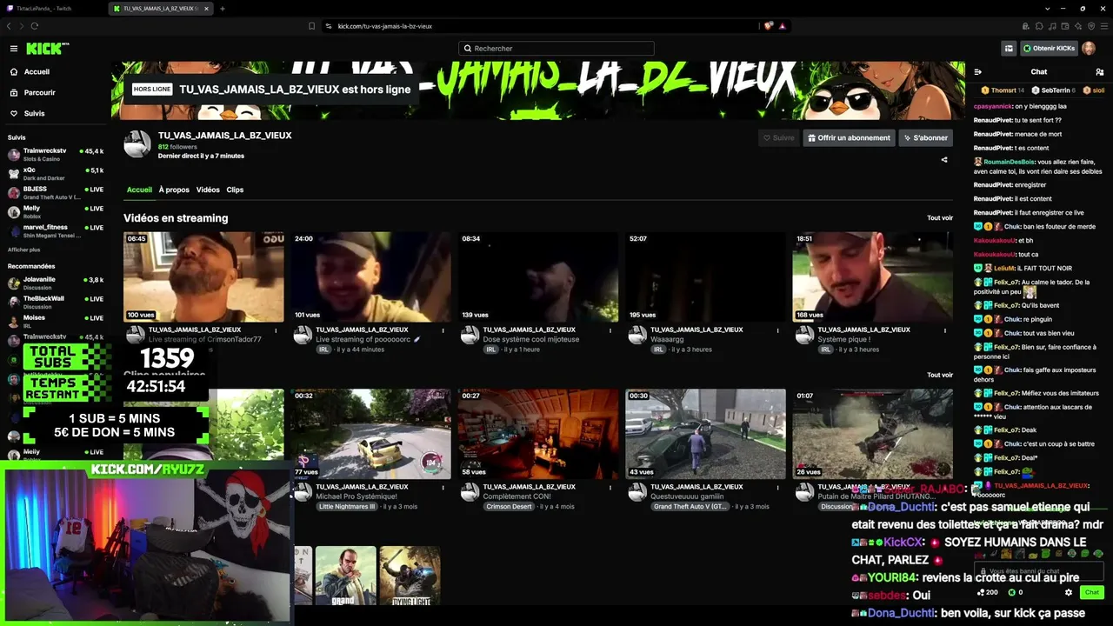Image resolution: width=1113 pixels, height=626 pixels.
Task: Click the share icon on the channel page
Action: (944, 160)
